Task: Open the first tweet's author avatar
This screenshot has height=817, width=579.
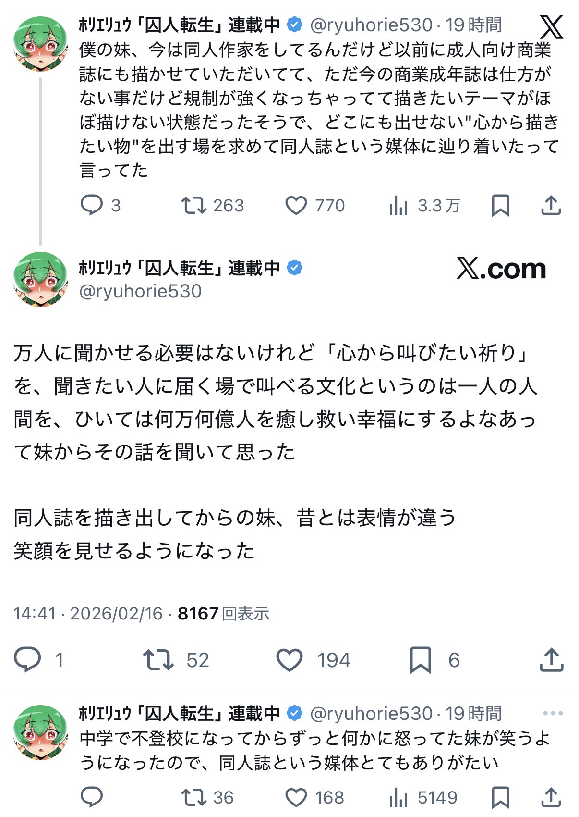Action: coord(40,43)
